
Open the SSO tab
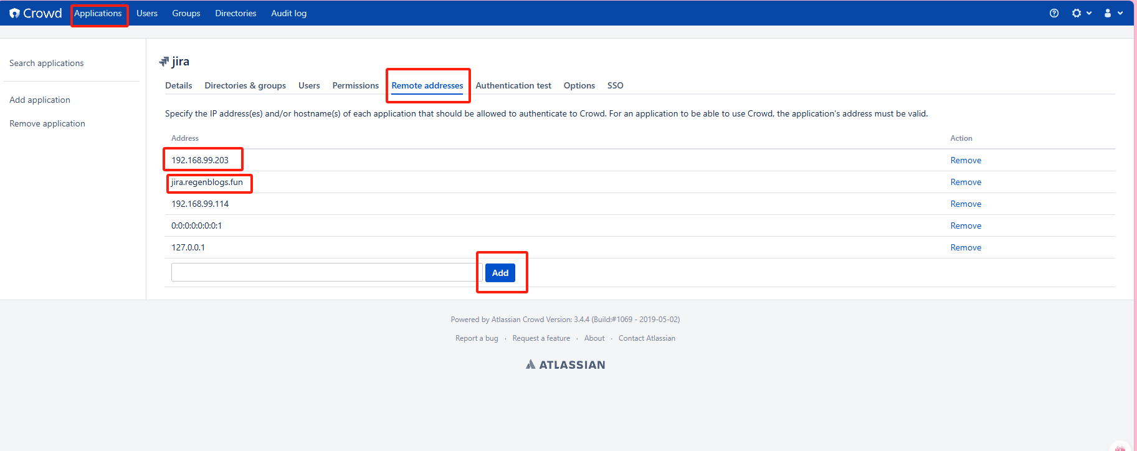[x=616, y=85]
